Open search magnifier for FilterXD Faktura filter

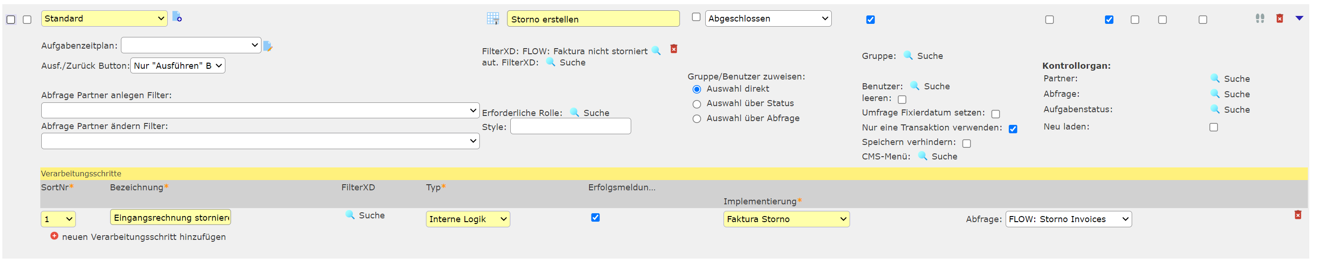(656, 51)
